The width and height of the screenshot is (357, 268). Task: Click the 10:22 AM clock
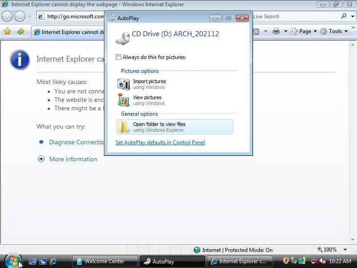340,261
